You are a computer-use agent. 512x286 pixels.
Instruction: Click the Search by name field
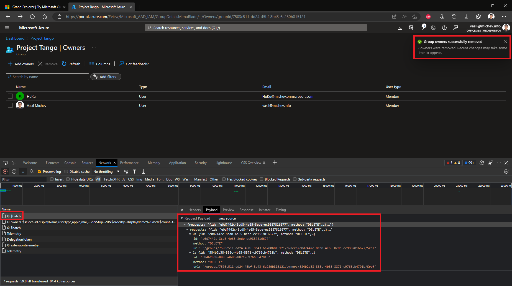[x=47, y=77]
